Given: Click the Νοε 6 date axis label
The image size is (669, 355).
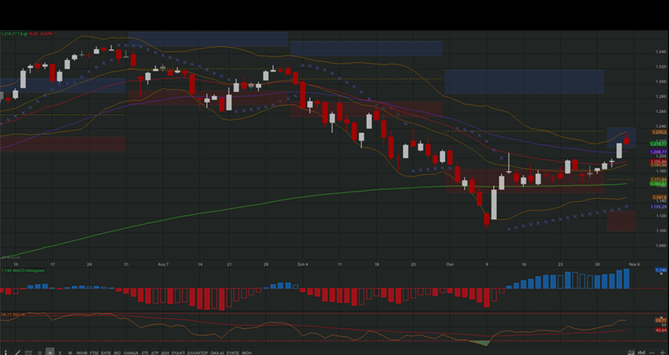Looking at the screenshot, I should [634, 264].
